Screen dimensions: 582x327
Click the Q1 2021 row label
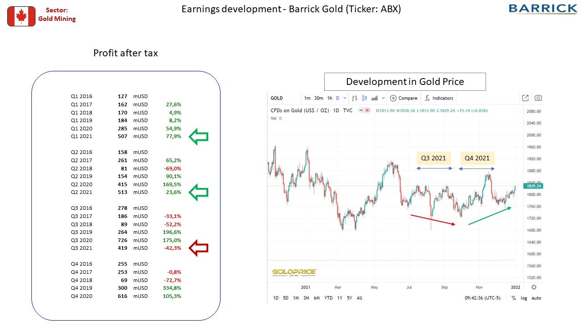81,136
